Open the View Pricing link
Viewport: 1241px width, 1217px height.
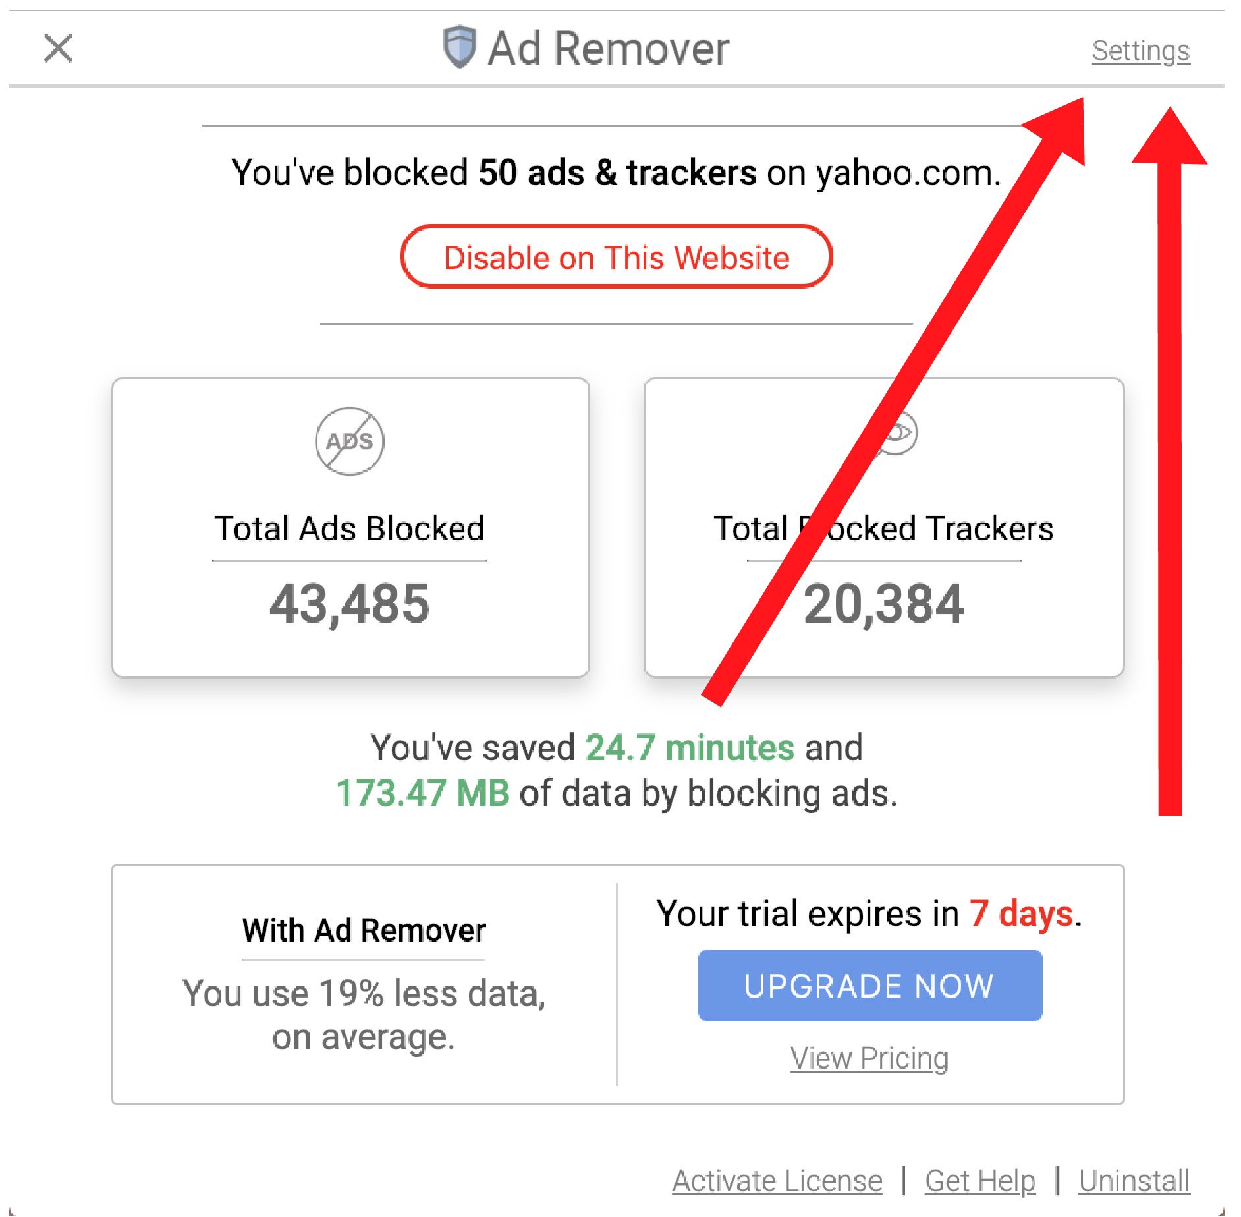click(869, 1058)
